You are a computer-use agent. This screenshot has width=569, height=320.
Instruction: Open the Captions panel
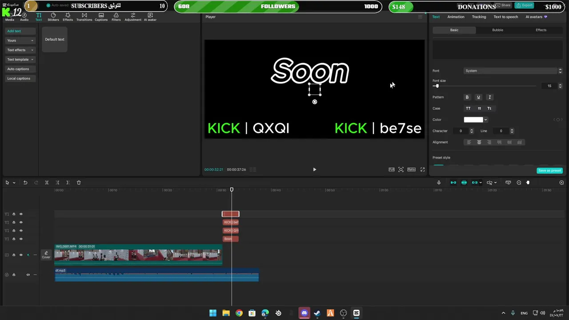tap(101, 17)
